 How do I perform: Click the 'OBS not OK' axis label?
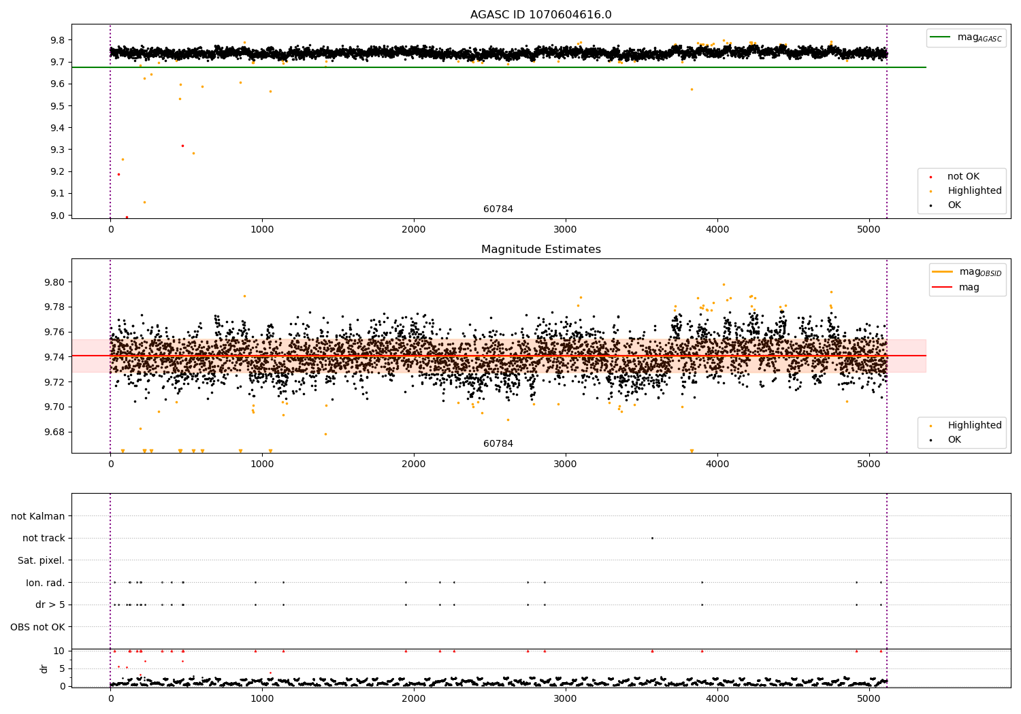(x=38, y=627)
